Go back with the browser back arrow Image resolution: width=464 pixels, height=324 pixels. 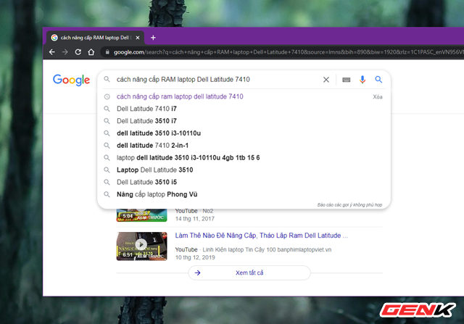click(x=52, y=52)
